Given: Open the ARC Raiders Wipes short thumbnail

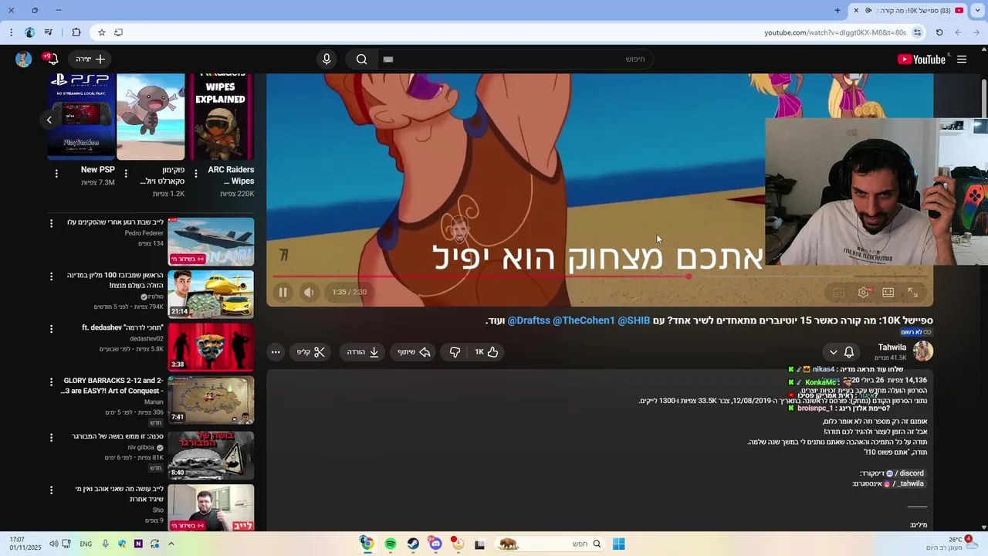Looking at the screenshot, I should coord(220,117).
